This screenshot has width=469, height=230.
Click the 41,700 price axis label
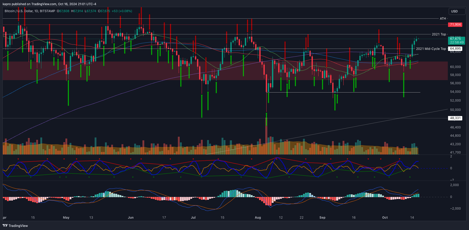[455, 152]
